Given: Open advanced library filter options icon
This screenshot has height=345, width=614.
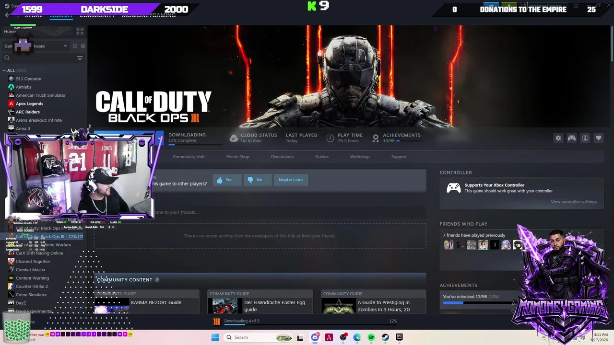Looking at the screenshot, I should [x=80, y=58].
